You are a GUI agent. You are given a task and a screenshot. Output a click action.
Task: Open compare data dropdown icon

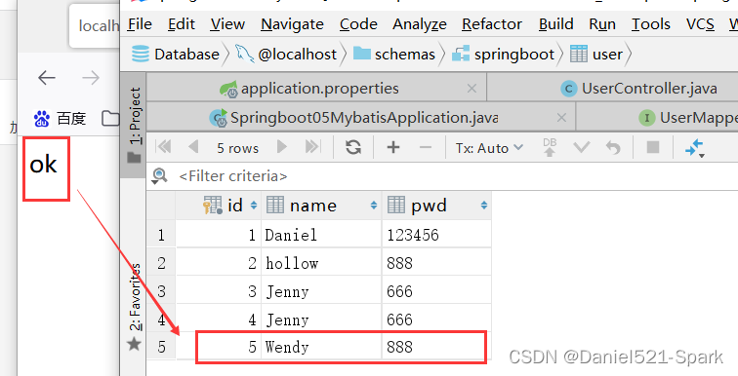[695, 148]
